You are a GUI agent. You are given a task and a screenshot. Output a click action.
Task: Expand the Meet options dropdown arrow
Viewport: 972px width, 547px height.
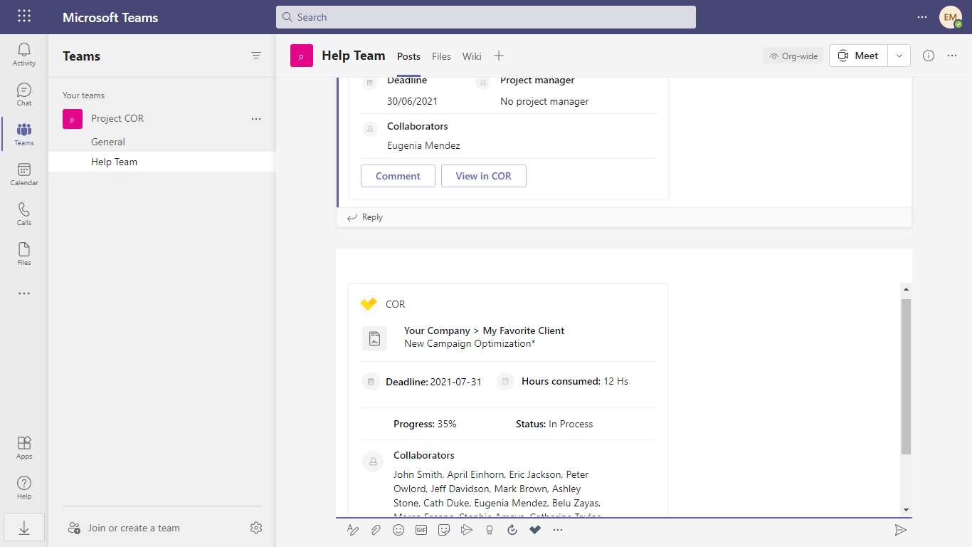click(899, 56)
